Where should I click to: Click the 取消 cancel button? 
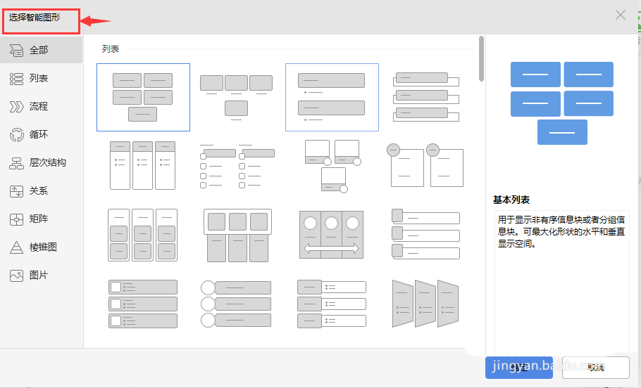(596, 368)
